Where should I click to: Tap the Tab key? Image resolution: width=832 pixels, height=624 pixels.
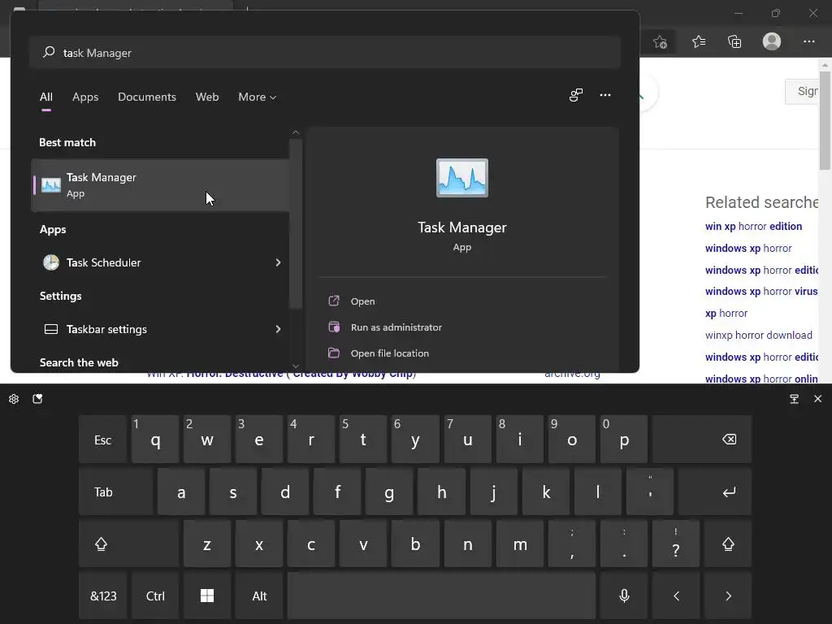[115, 492]
